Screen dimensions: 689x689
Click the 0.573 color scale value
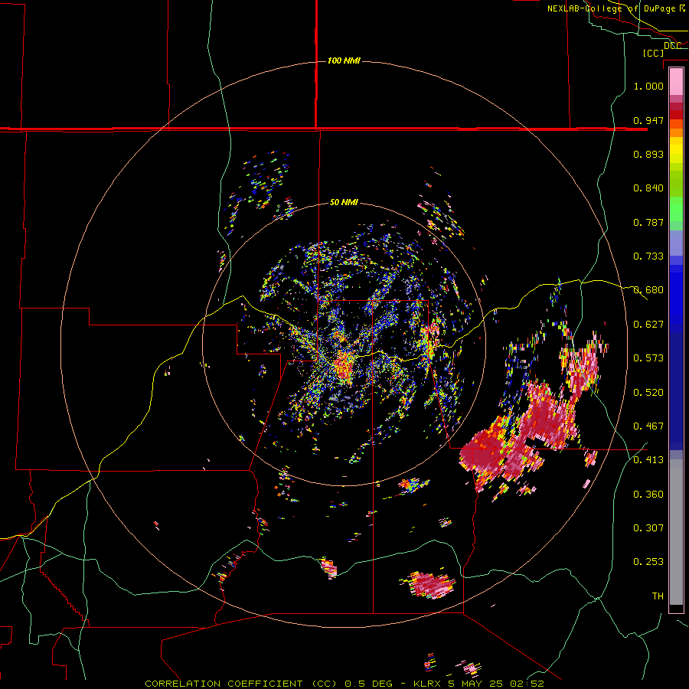648,358
